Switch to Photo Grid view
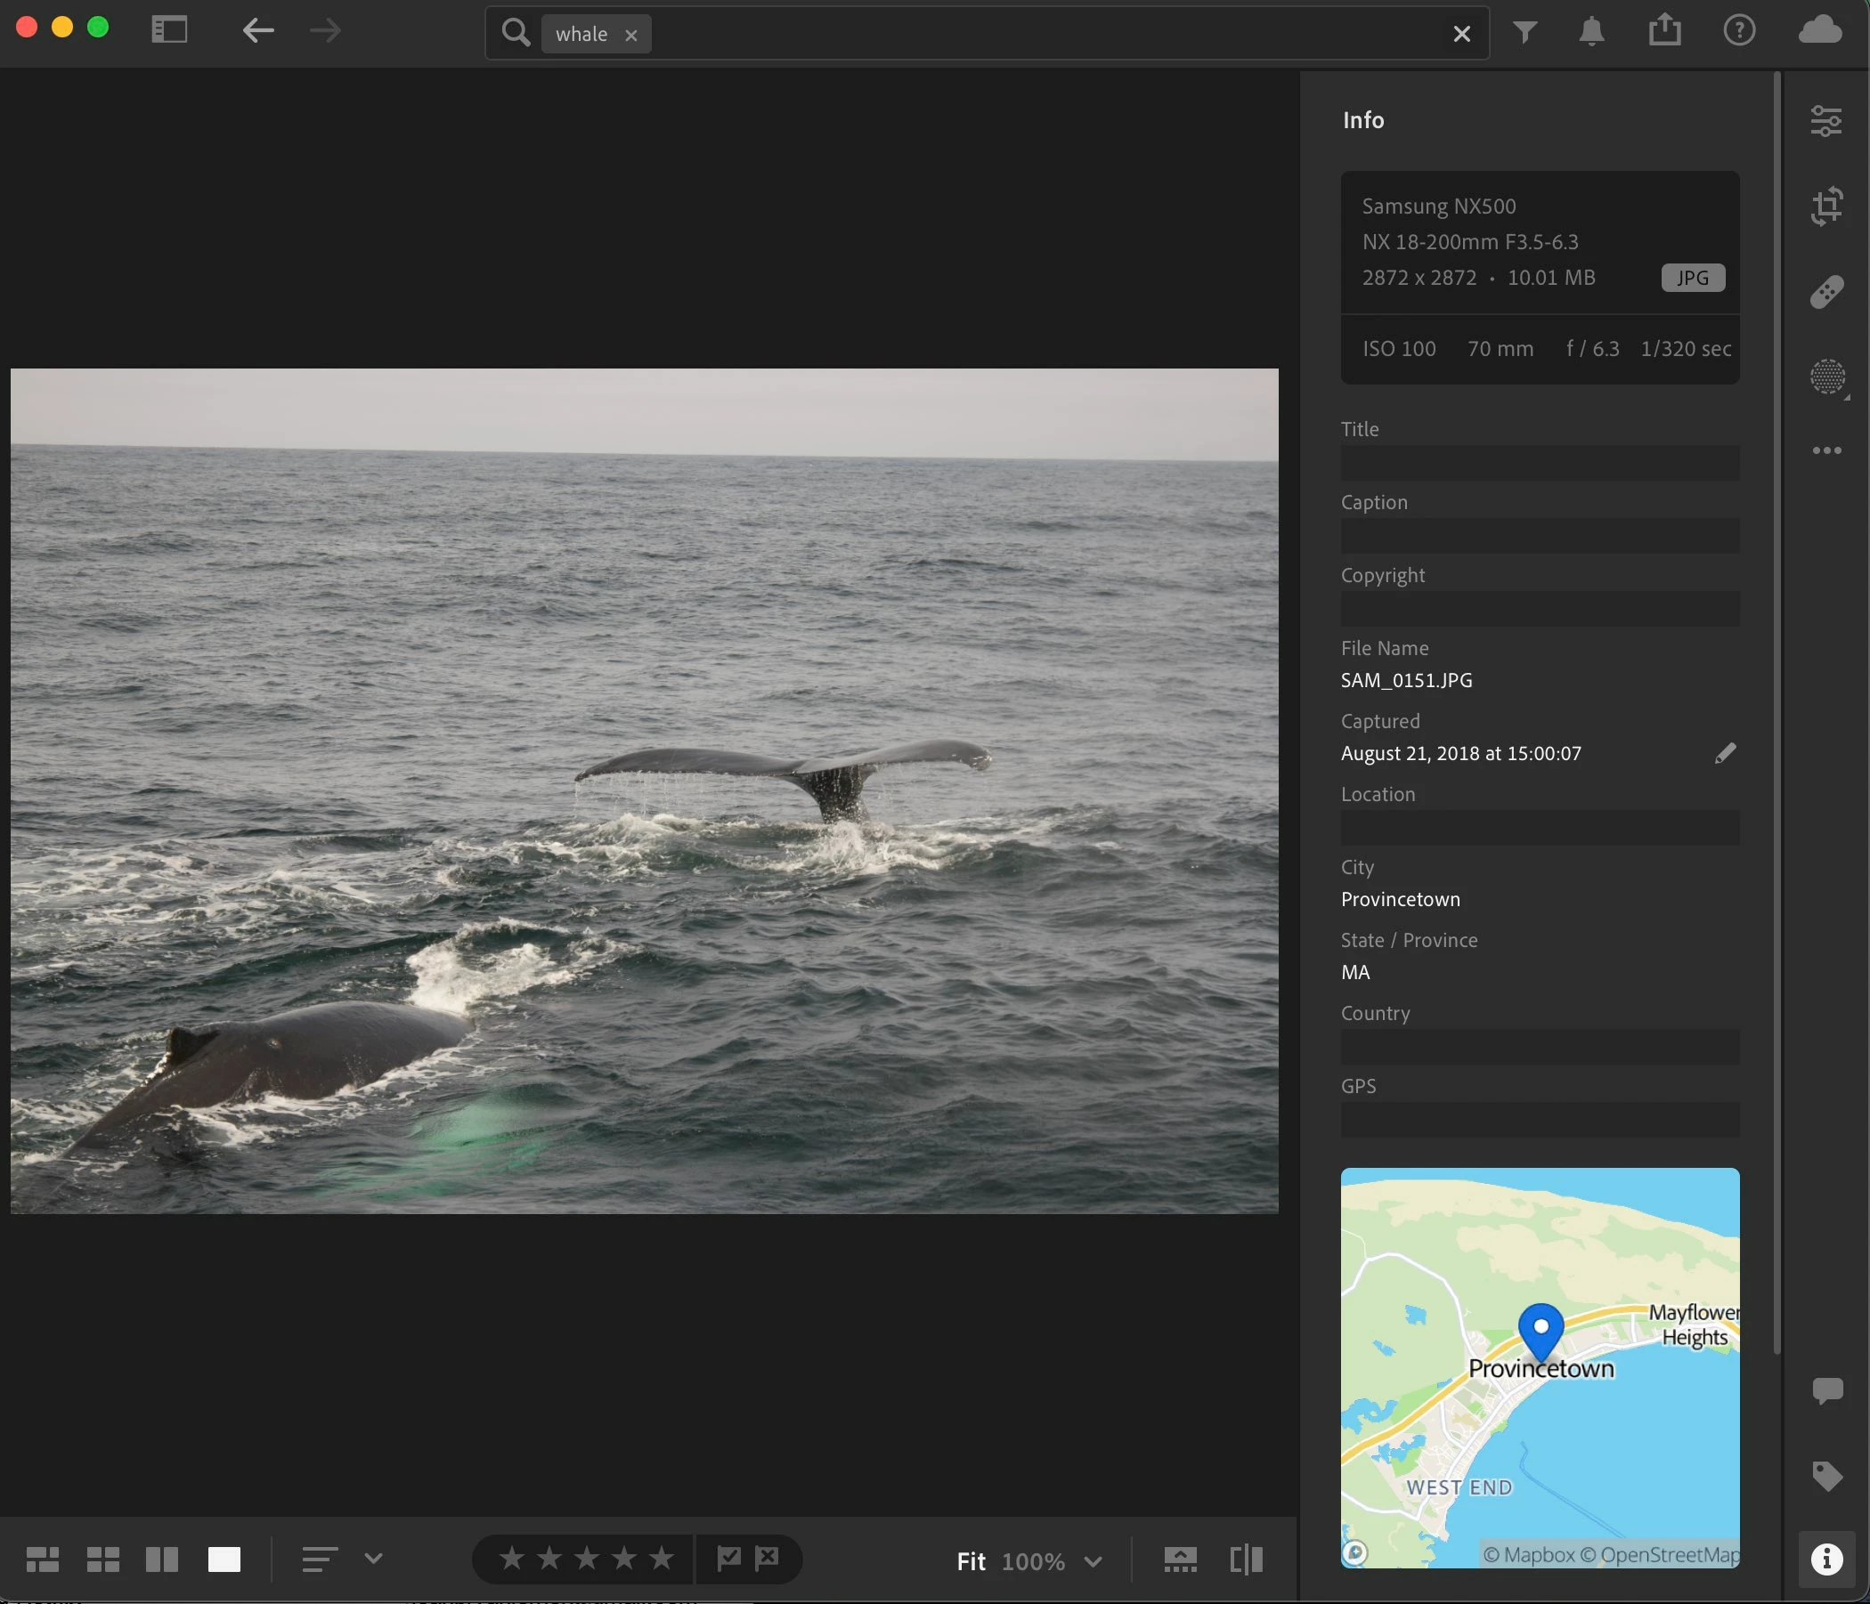Image resolution: width=1870 pixels, height=1604 pixels. 43,1559
